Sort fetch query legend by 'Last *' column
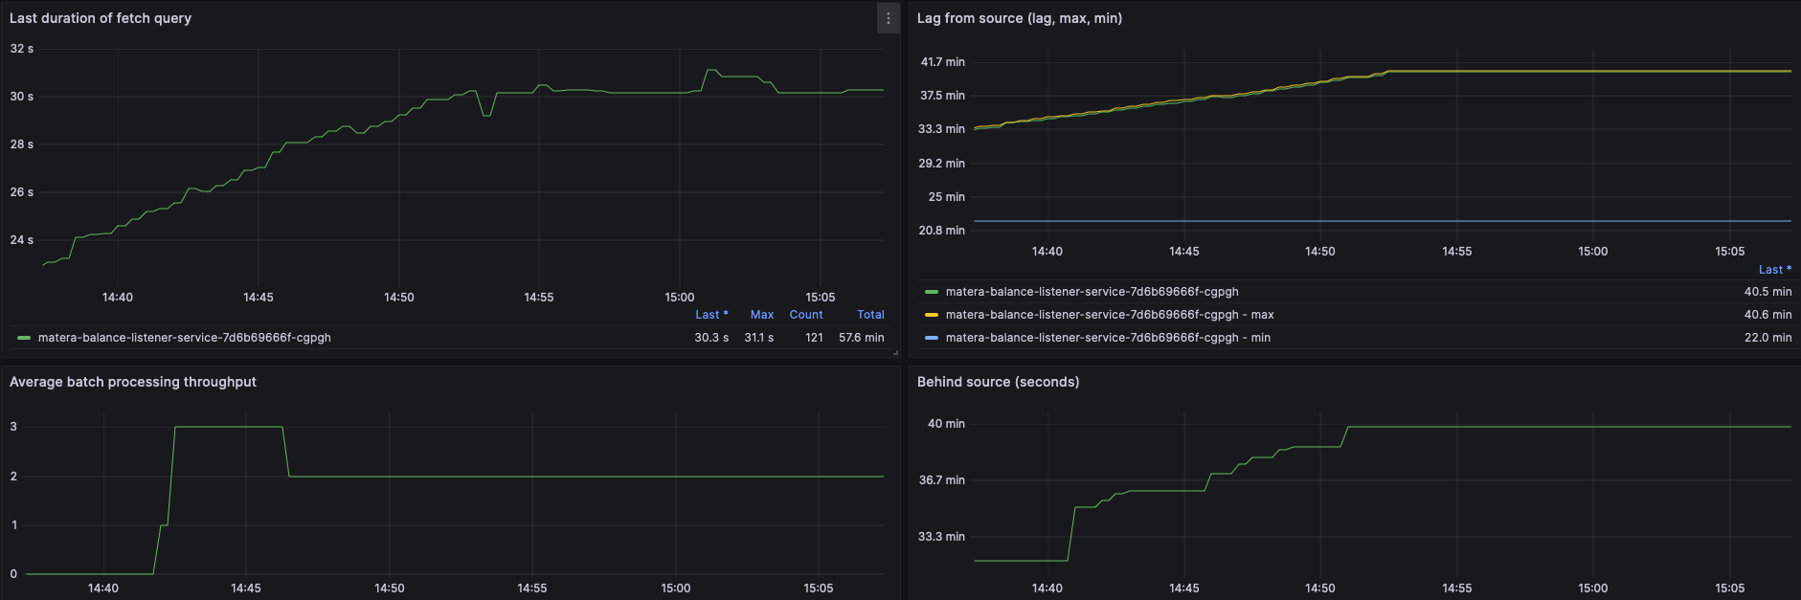 click(x=711, y=315)
